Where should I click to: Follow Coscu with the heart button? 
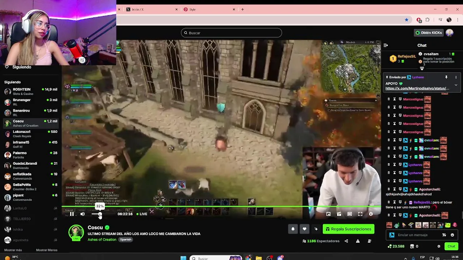point(305,229)
